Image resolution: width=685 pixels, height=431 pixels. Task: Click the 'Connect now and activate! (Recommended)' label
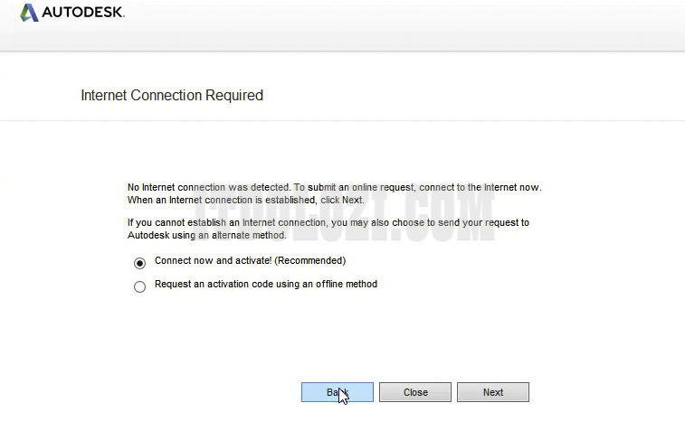[x=250, y=261]
